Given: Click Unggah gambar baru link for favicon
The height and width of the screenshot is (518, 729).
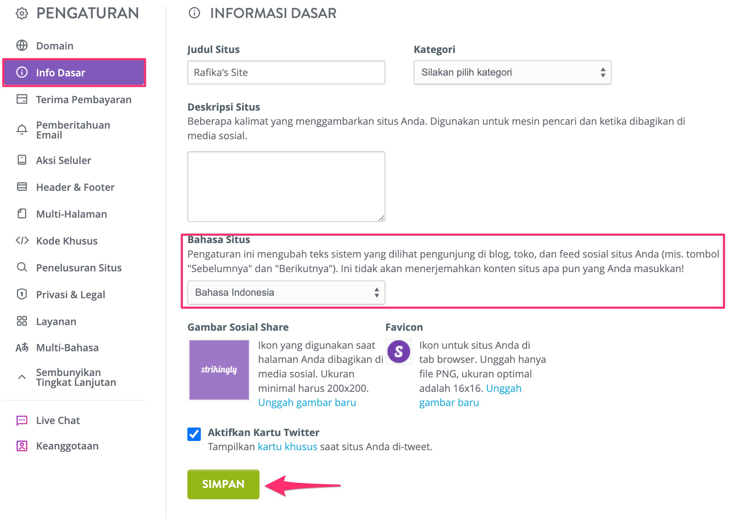Looking at the screenshot, I should (470, 395).
